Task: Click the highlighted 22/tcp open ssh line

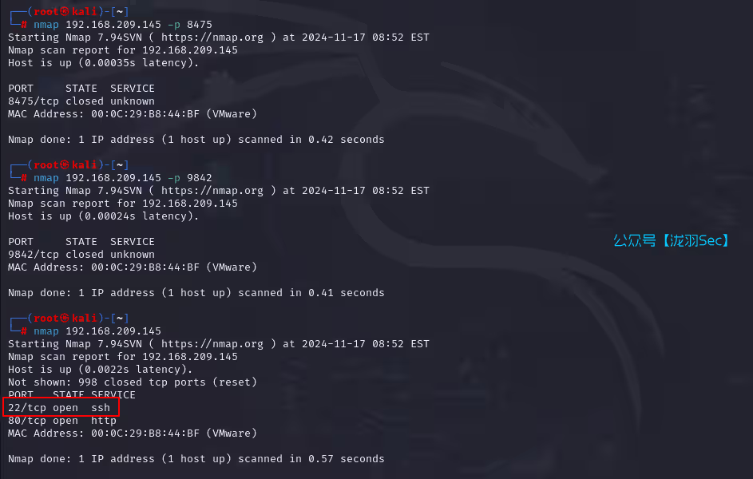Action: (59, 407)
